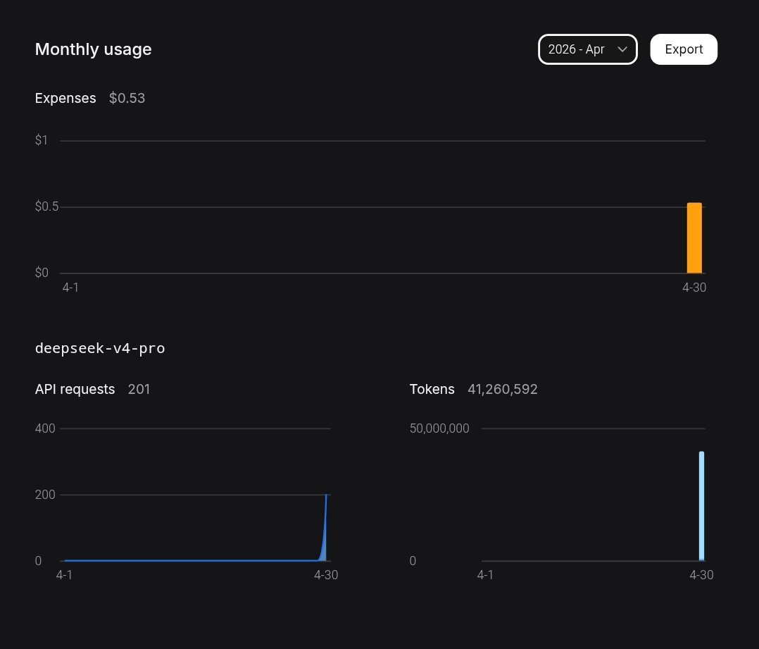Image resolution: width=759 pixels, height=649 pixels.
Task: Click the Tokens label
Action: click(x=432, y=390)
